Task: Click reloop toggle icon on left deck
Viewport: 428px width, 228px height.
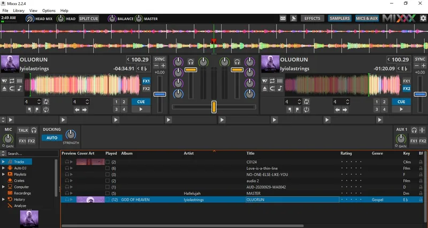Action: (x=45, y=110)
